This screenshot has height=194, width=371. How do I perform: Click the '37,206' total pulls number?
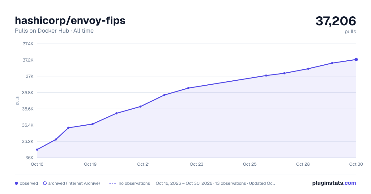pyautogui.click(x=336, y=21)
